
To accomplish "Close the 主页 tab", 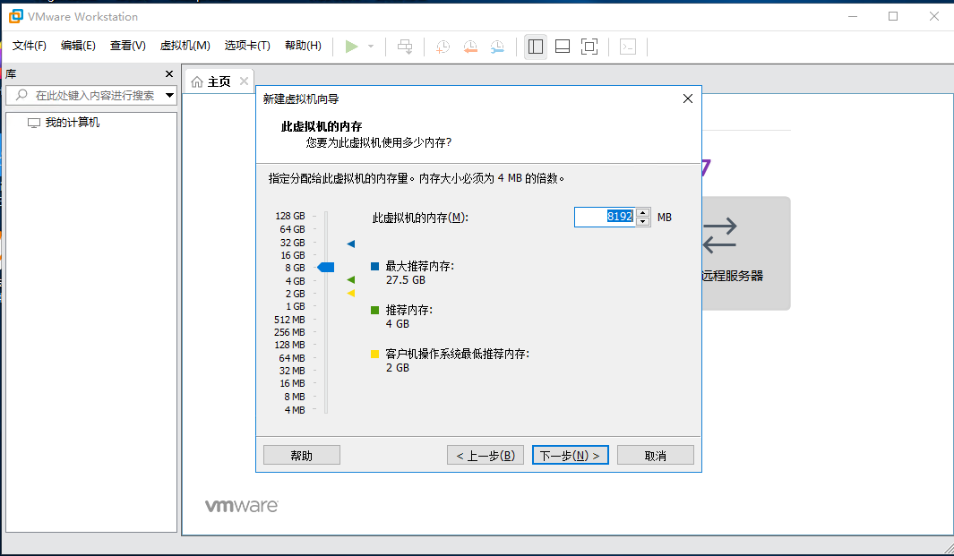I will point(244,81).
